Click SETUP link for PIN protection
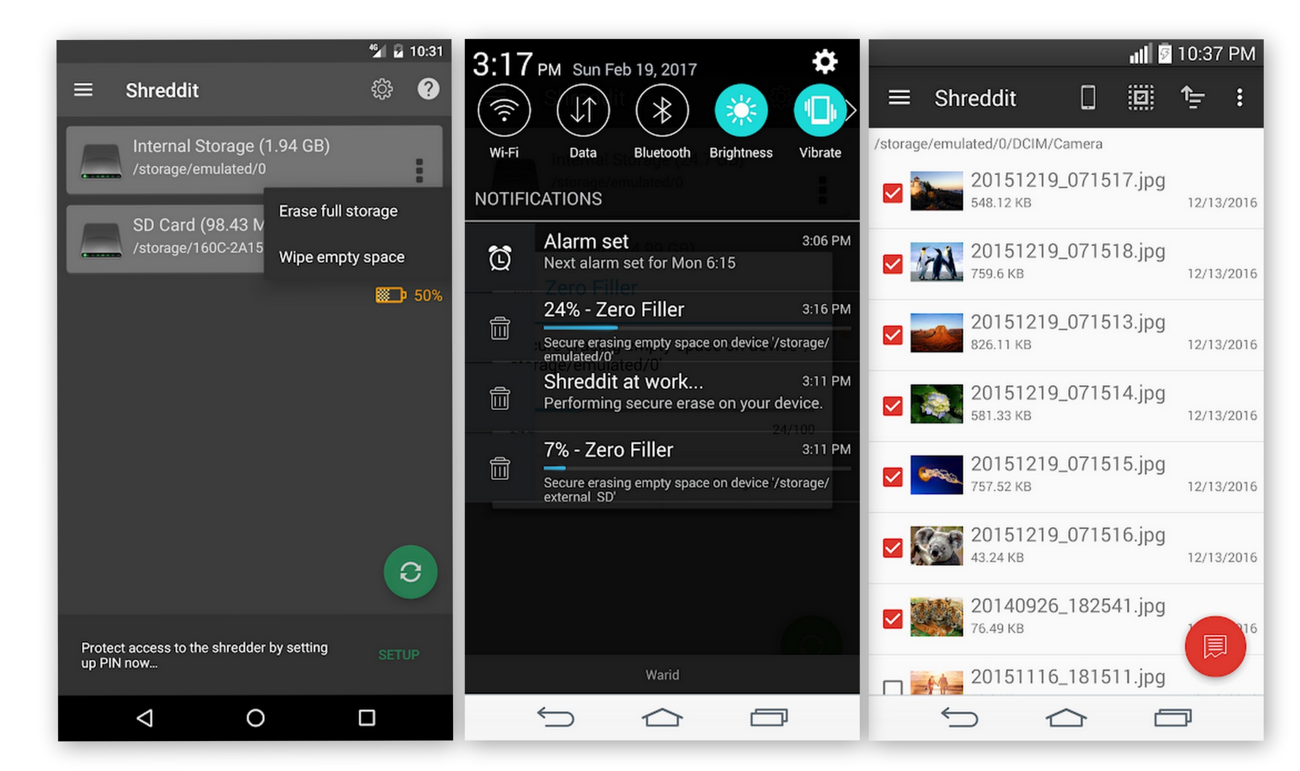 399,655
